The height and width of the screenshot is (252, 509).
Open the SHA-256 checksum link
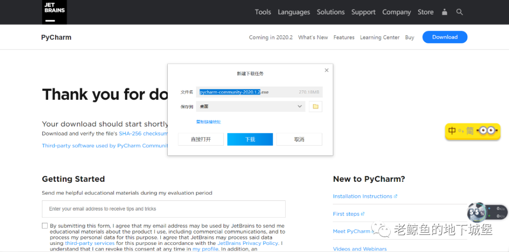[x=143, y=133]
